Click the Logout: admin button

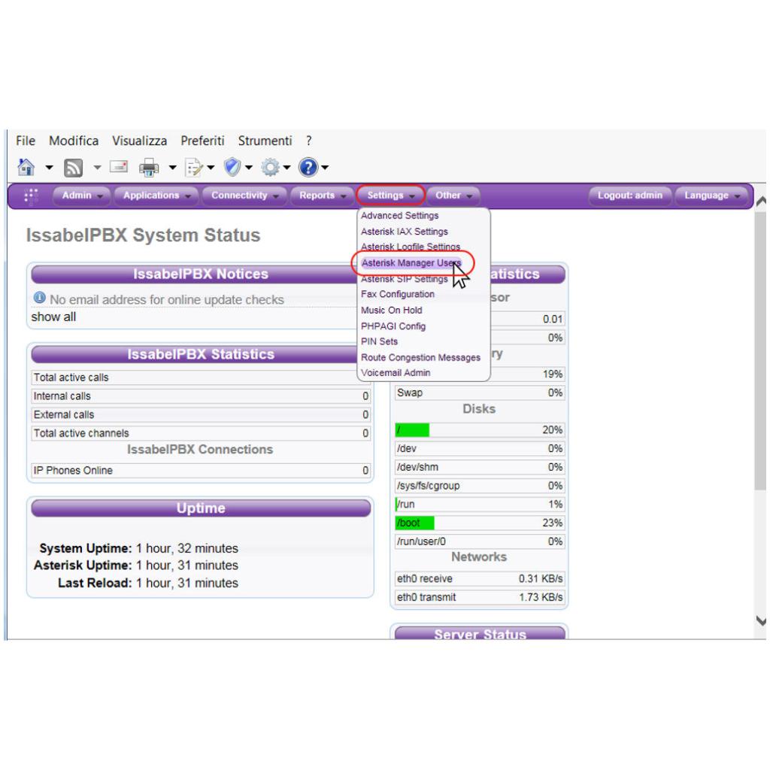click(630, 196)
